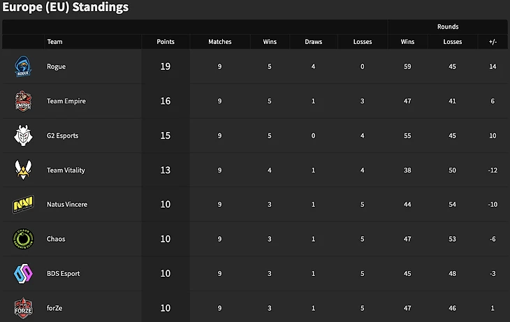The height and width of the screenshot is (322, 510).
Task: Click the Team column header
Action: tap(54, 42)
